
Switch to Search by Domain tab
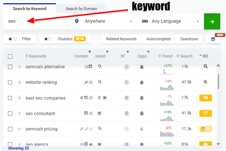[81, 8]
